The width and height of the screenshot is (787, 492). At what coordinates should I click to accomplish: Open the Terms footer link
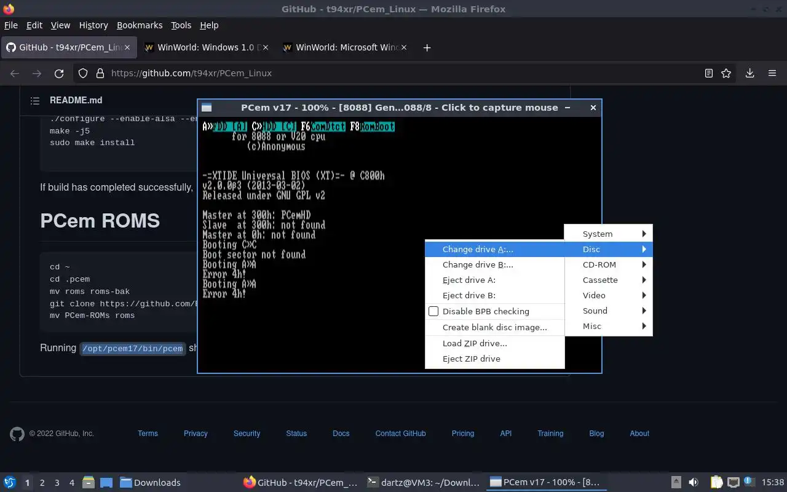pyautogui.click(x=148, y=434)
